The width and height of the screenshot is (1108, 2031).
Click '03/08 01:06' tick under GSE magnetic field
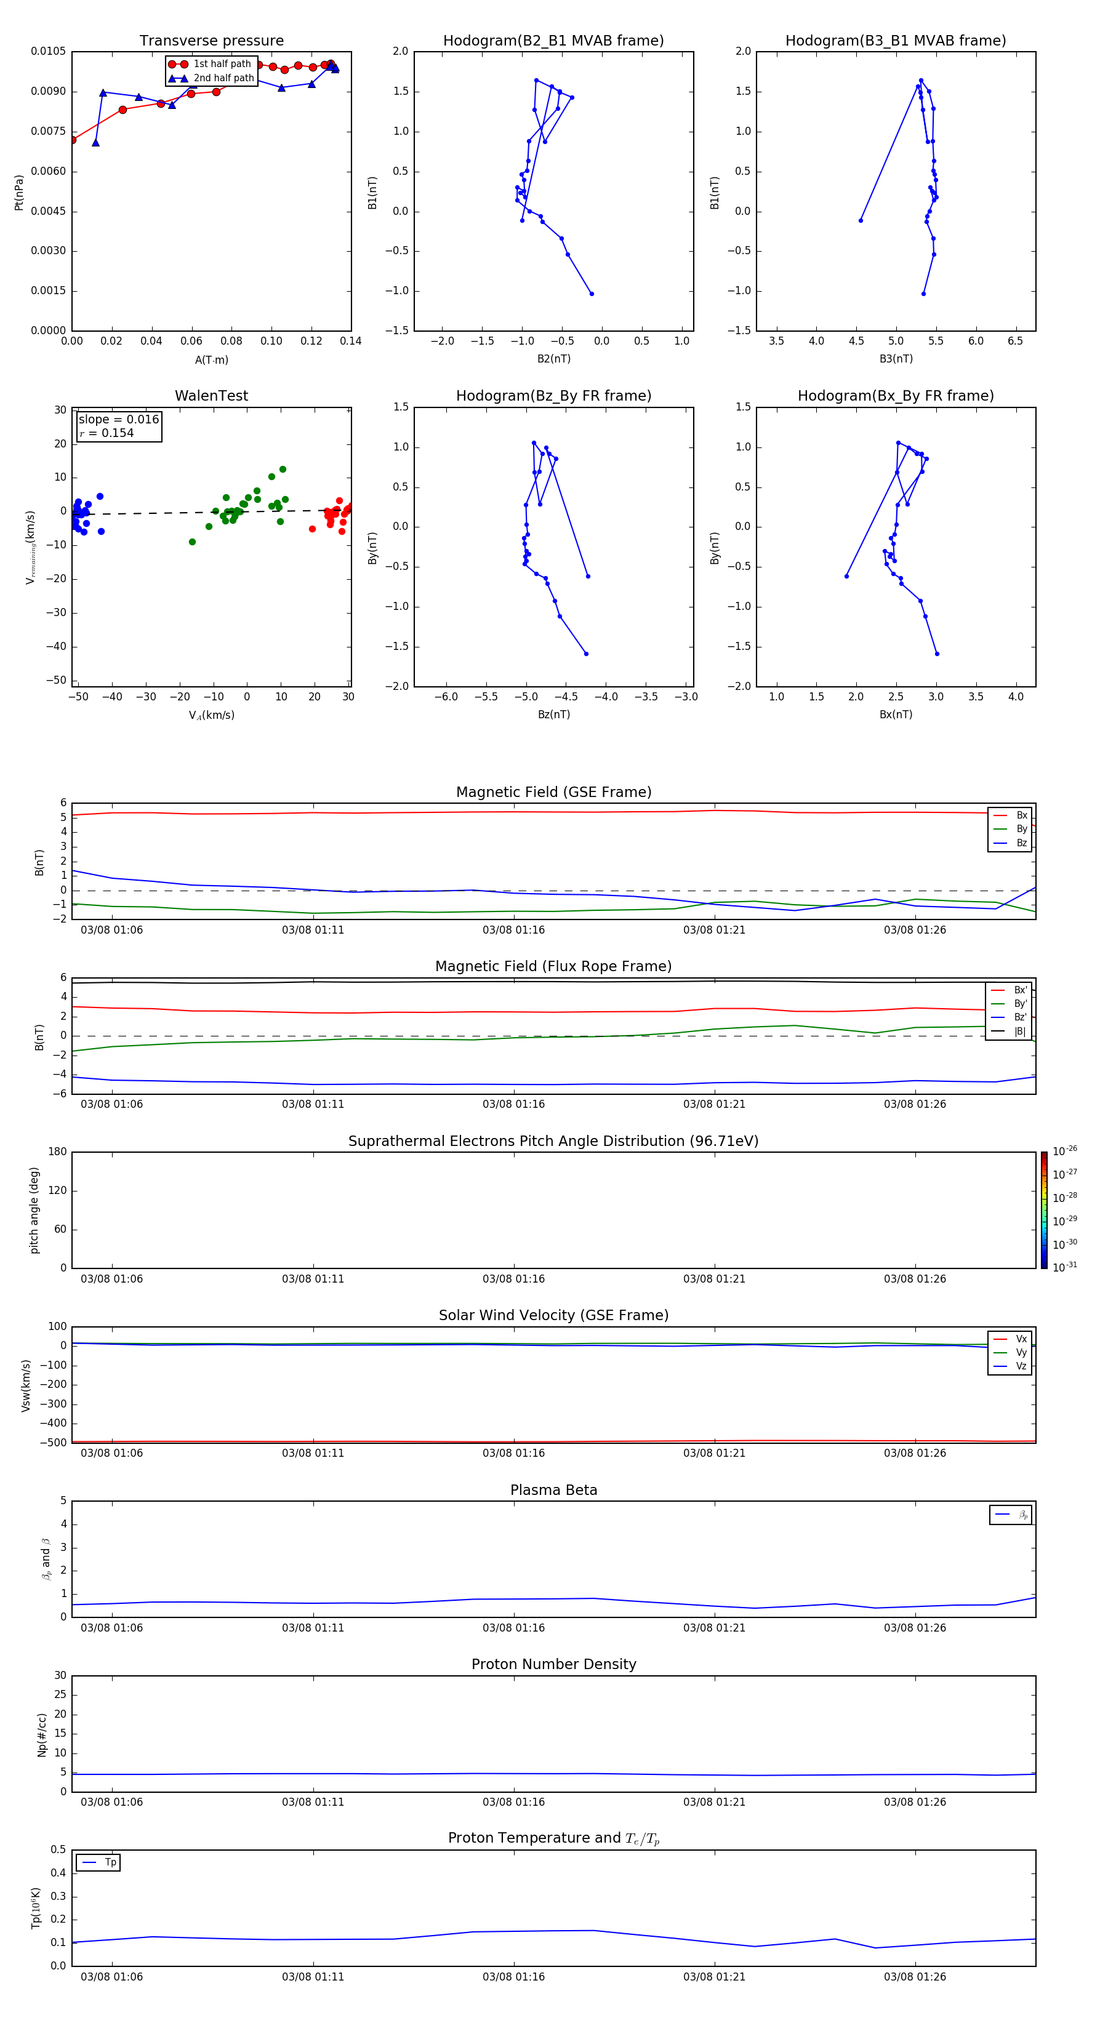point(112,929)
